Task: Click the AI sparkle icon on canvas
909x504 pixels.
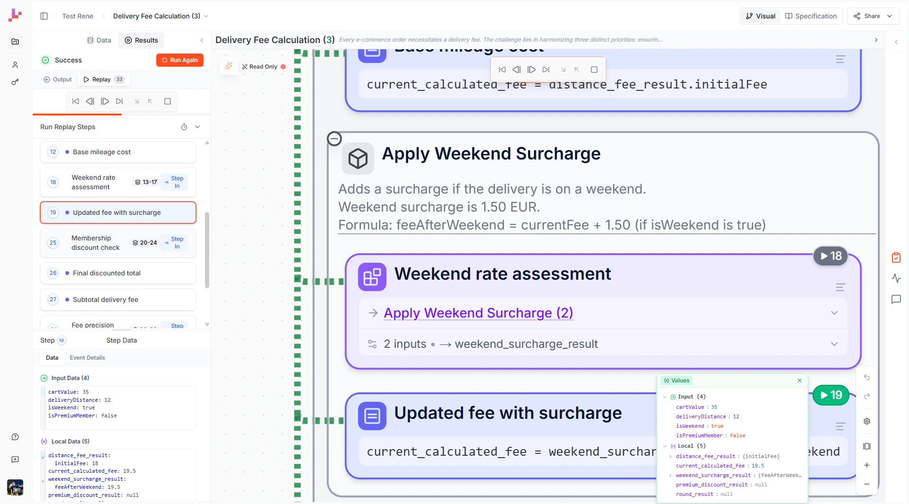Action: click(229, 66)
